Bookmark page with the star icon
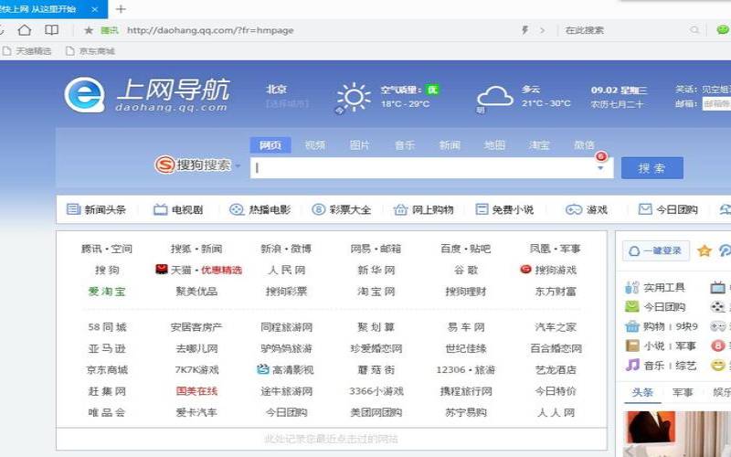This screenshot has width=731, height=457. [x=88, y=30]
